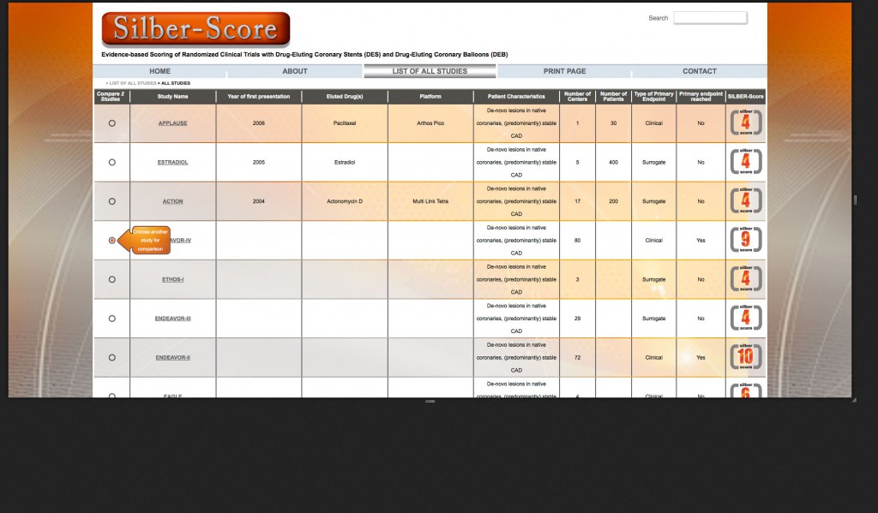Open the ESTRADIOL study link
Image resolution: width=878 pixels, height=513 pixels.
(x=172, y=162)
